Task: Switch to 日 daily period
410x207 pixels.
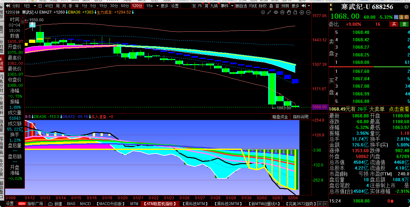Action: click(40, 6)
